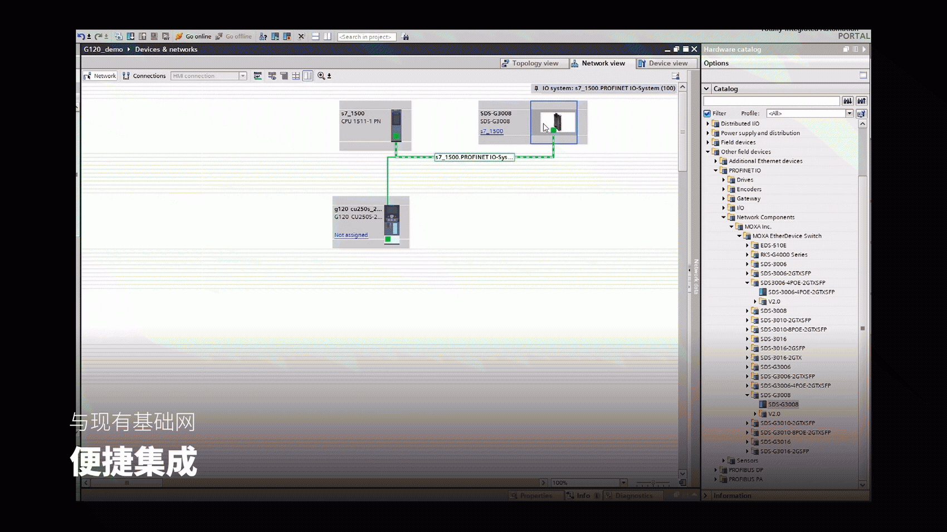Click the Undo arrow icon
This screenshot has height=532, width=947.
tap(81, 37)
